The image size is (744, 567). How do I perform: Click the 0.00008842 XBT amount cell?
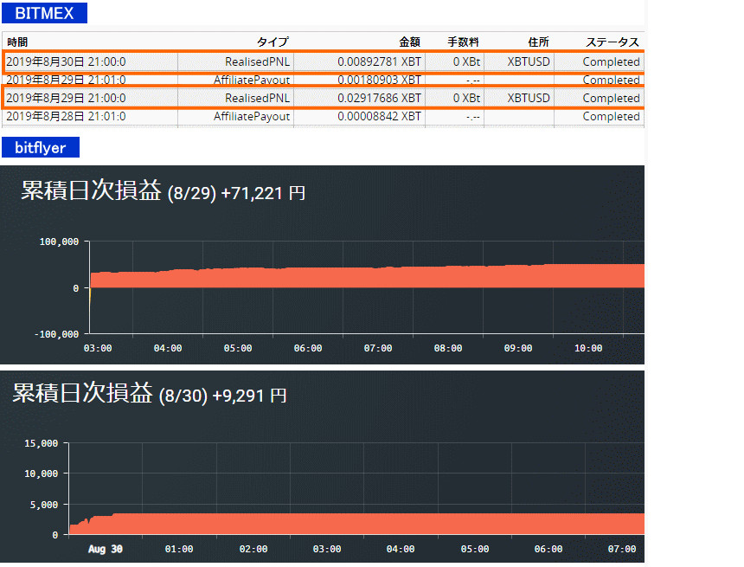(379, 116)
